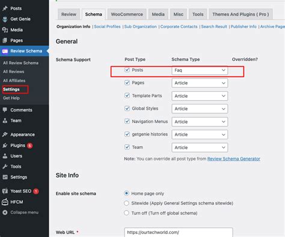The width and height of the screenshot is (285, 237).
Task: Uncheck the Pages post type checkbox
Action: point(127,83)
